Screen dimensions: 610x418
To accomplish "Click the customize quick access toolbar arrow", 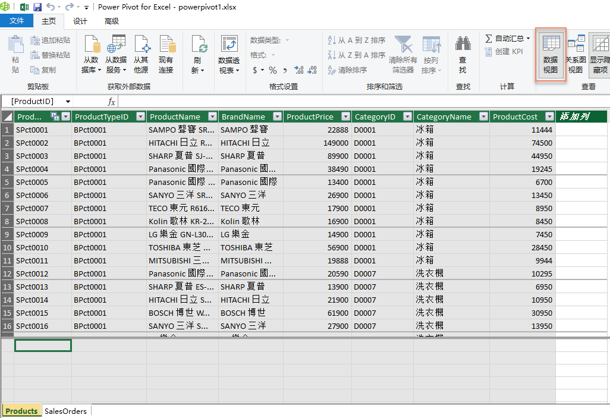I will coord(86,7).
